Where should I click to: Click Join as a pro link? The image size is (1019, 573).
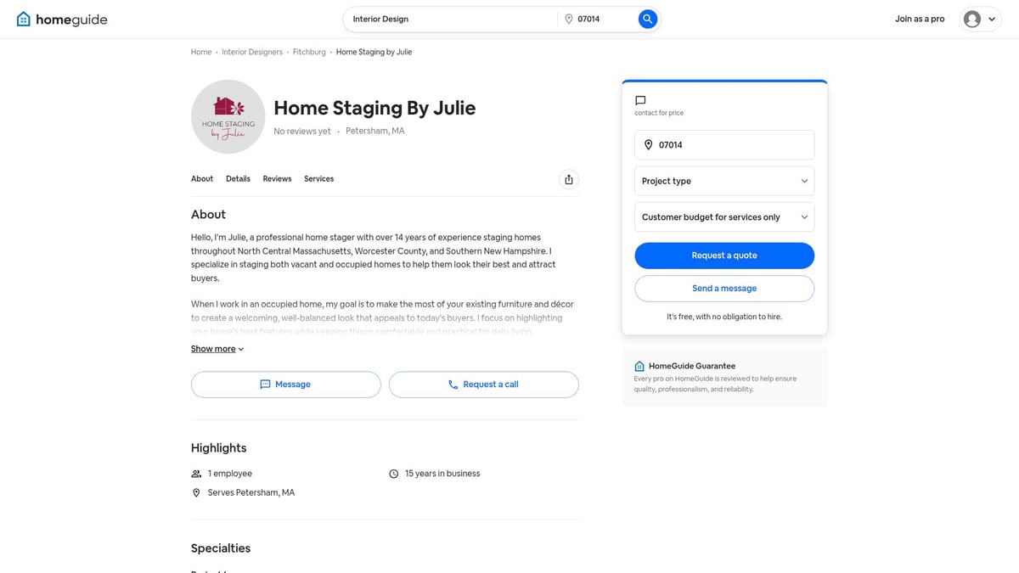(920, 19)
